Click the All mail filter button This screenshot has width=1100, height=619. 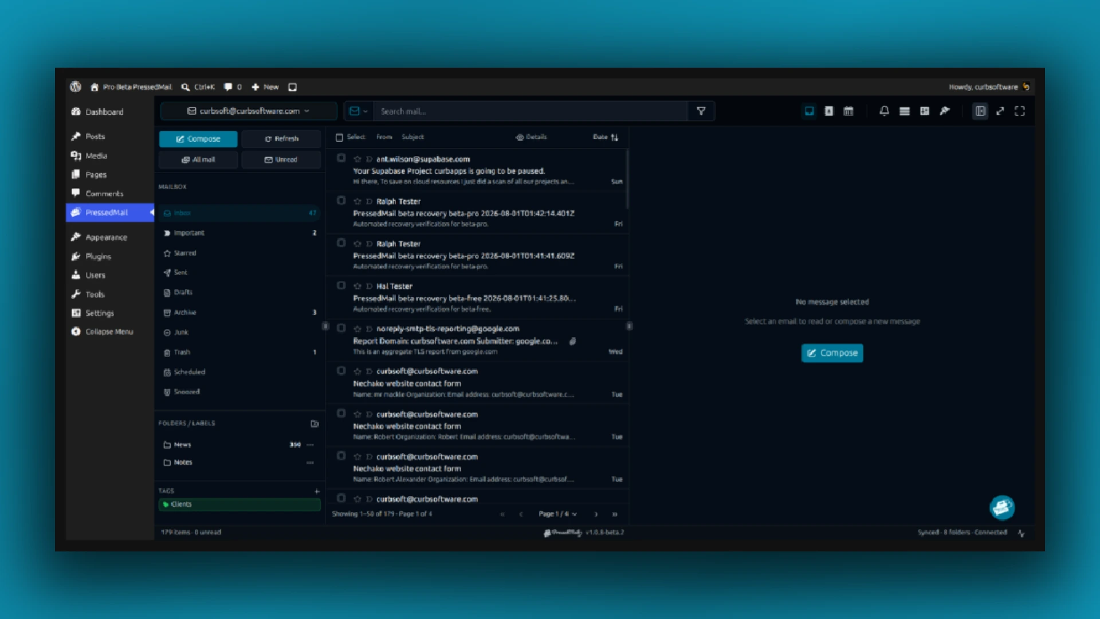198,160
